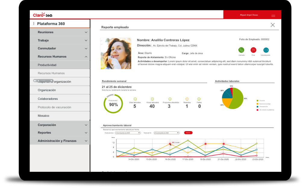The image size is (304, 189).
Task: Open the hamburger menu beside Miguel Angel Rosas
Action: [273, 16]
